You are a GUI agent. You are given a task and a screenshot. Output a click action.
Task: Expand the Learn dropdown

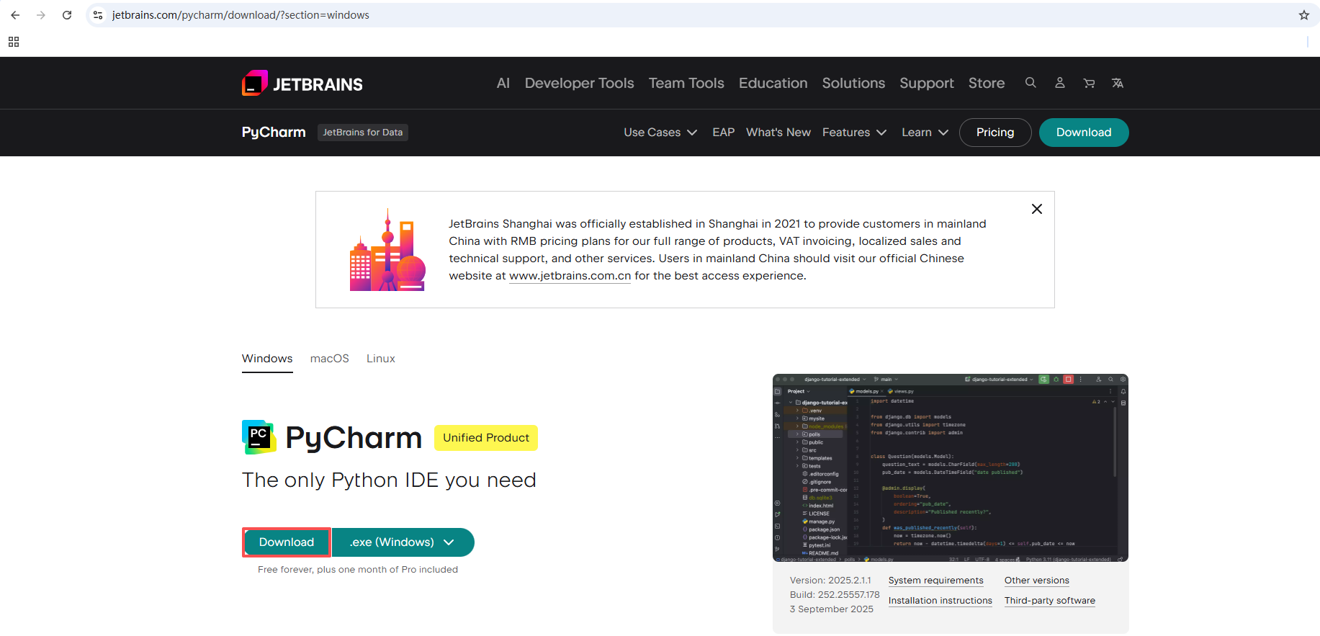(x=925, y=133)
